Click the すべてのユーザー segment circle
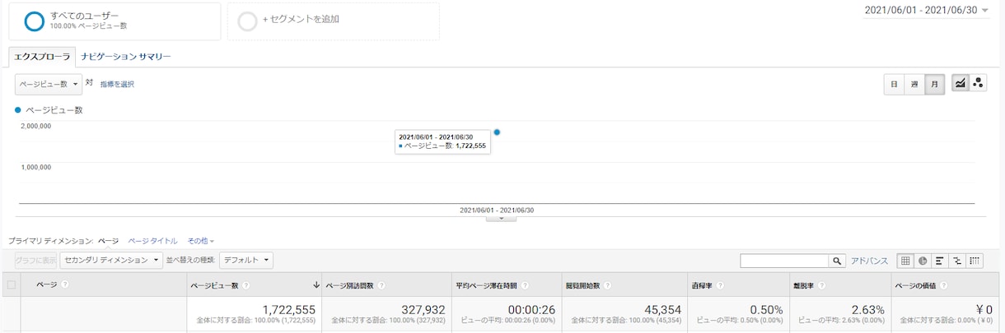Image resolution: width=1005 pixels, height=333 pixels. 34,21
